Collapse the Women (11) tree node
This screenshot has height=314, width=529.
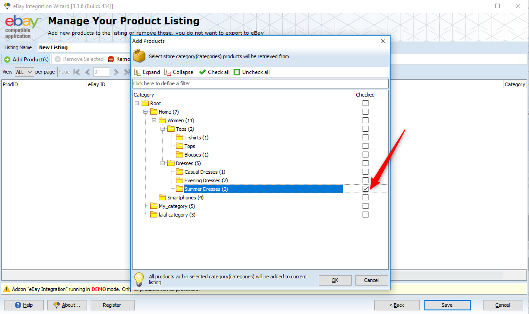[x=154, y=120]
